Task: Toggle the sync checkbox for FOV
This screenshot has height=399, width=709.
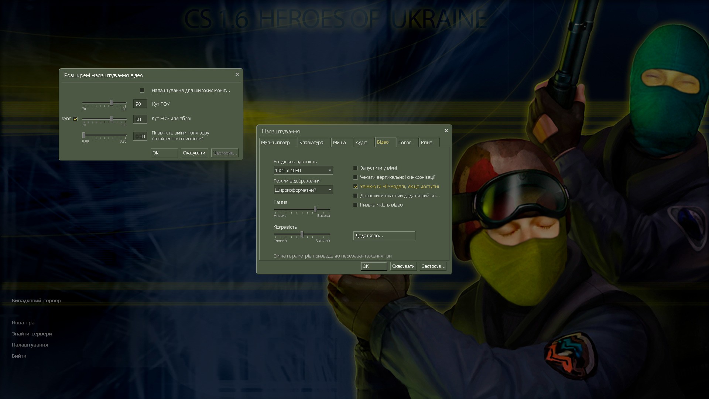Action: coord(75,119)
